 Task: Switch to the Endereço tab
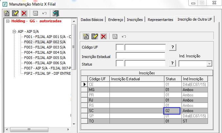[x=115, y=20]
